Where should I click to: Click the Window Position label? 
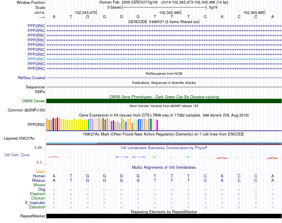tap(31, 2)
